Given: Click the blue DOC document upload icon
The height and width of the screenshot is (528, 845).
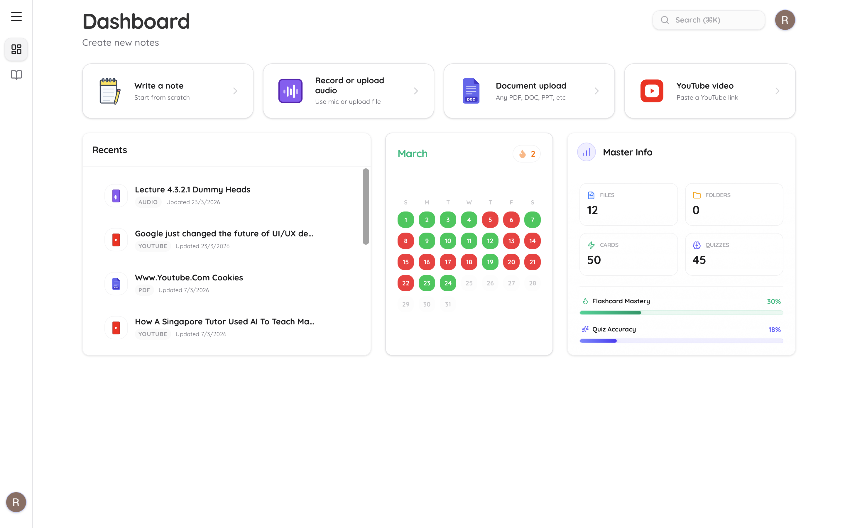Looking at the screenshot, I should click(x=471, y=91).
